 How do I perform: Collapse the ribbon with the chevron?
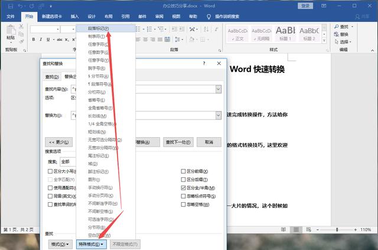[x=373, y=50]
